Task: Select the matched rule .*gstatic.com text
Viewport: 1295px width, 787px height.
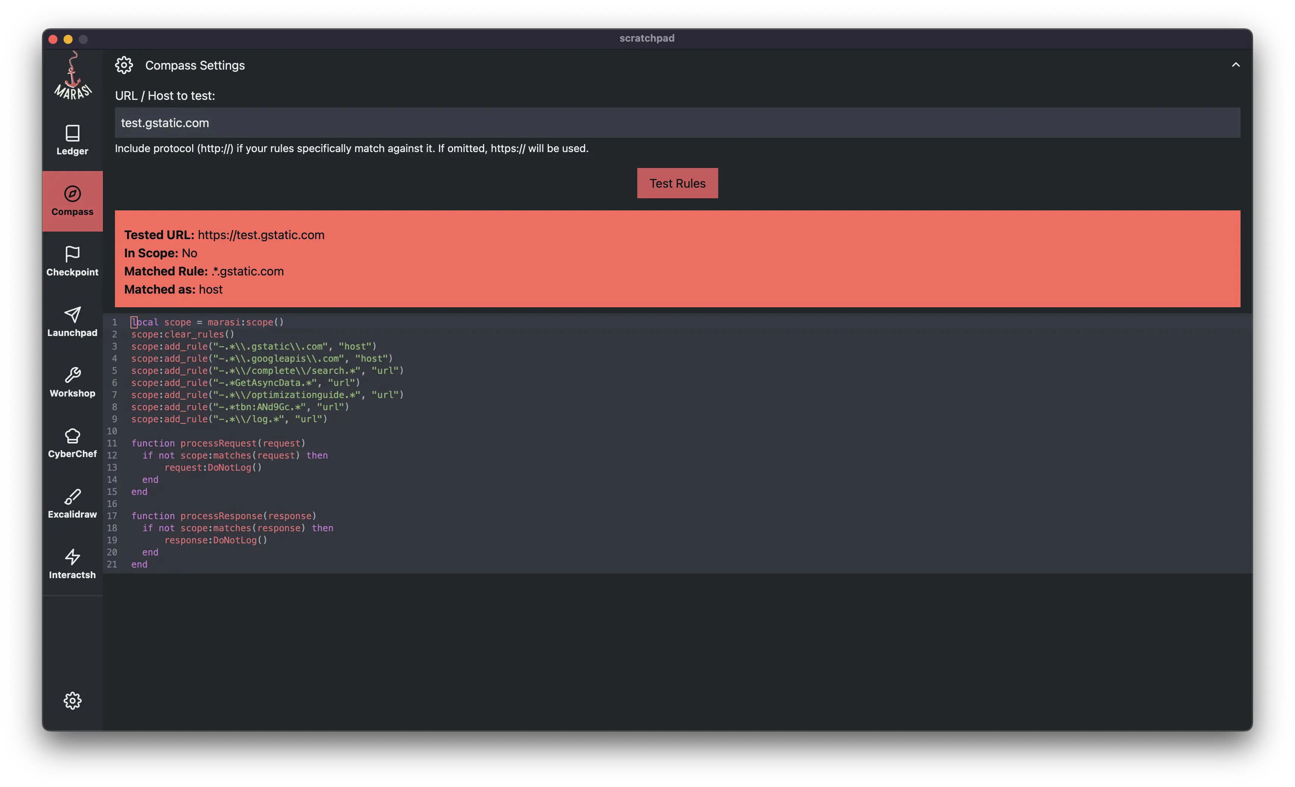Action: [x=247, y=271]
